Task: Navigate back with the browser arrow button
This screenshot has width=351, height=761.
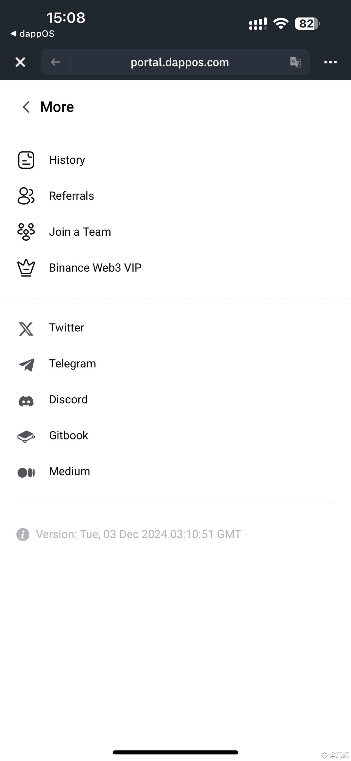Action: coord(55,62)
